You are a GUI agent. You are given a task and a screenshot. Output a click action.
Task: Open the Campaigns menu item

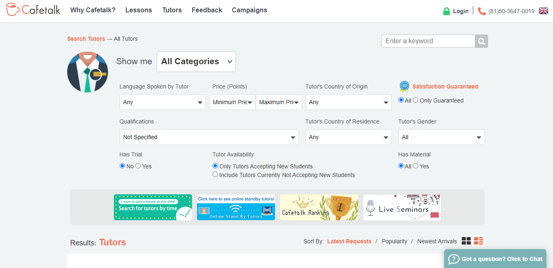coord(249,10)
